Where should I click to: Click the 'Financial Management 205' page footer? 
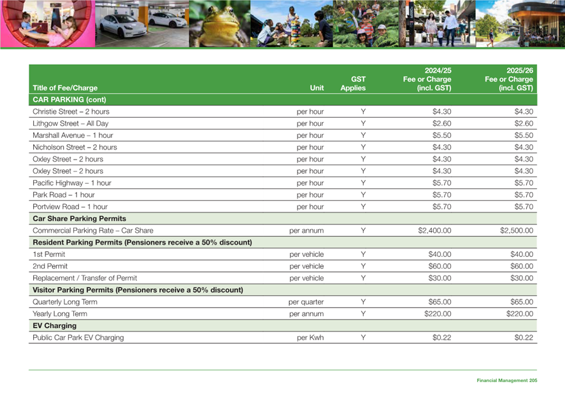(x=506, y=380)
